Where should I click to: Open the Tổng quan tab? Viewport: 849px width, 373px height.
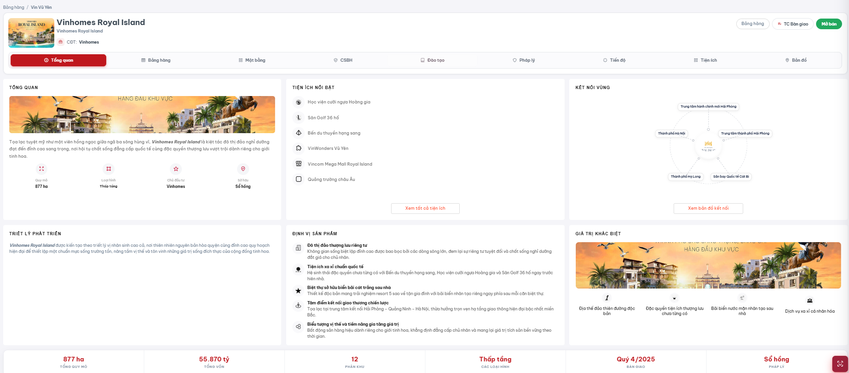pyautogui.click(x=58, y=60)
